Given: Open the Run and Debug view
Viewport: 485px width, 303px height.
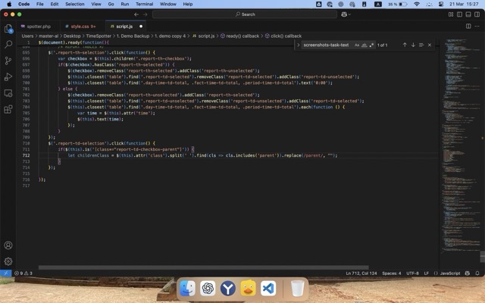Looking at the screenshot, I should click(8, 77).
